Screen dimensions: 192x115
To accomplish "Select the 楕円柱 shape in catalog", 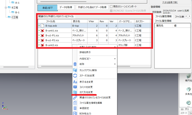I will point(189,76).
